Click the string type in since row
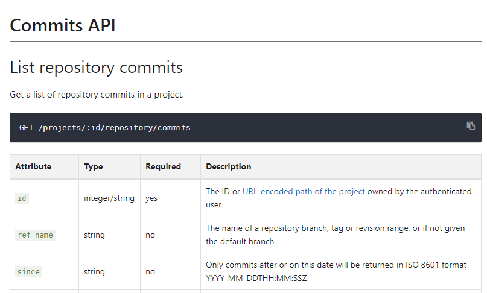Viewport: 487px width, 293px height. pos(94,271)
